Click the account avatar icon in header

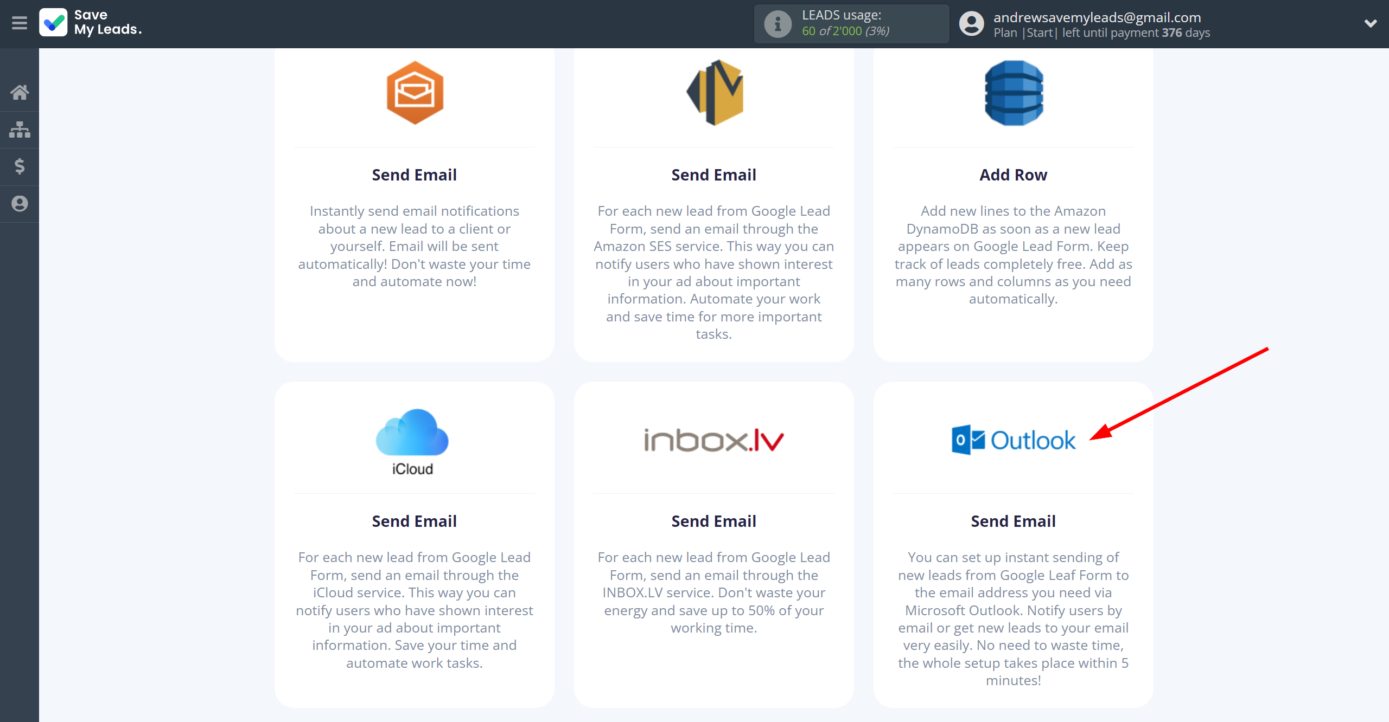pos(971,24)
